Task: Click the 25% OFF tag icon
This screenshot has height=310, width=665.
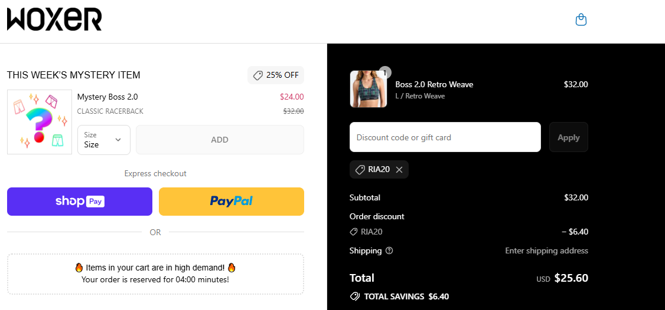Action: [257, 75]
